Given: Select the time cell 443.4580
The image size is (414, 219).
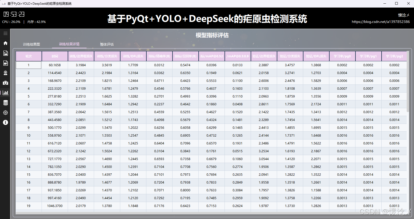Looking at the screenshot, I should point(55,120).
